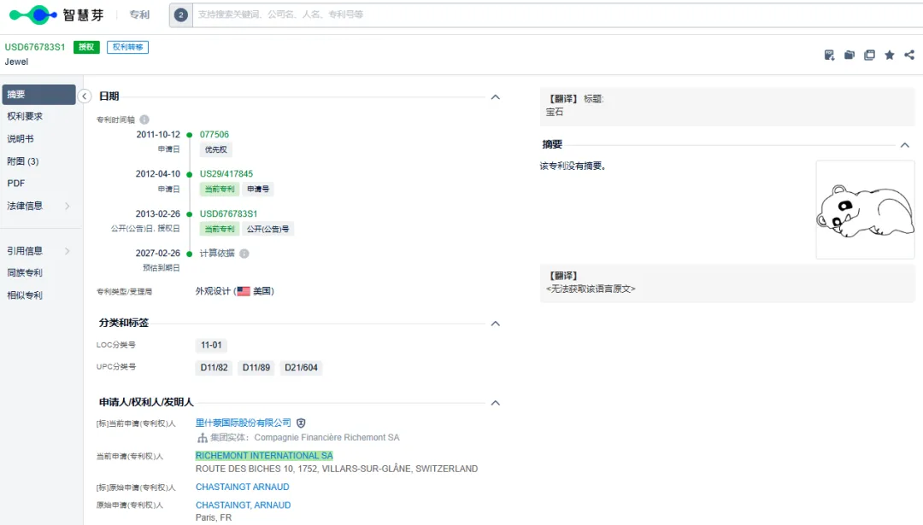Click the PDF download icon in toolbar

[829, 55]
